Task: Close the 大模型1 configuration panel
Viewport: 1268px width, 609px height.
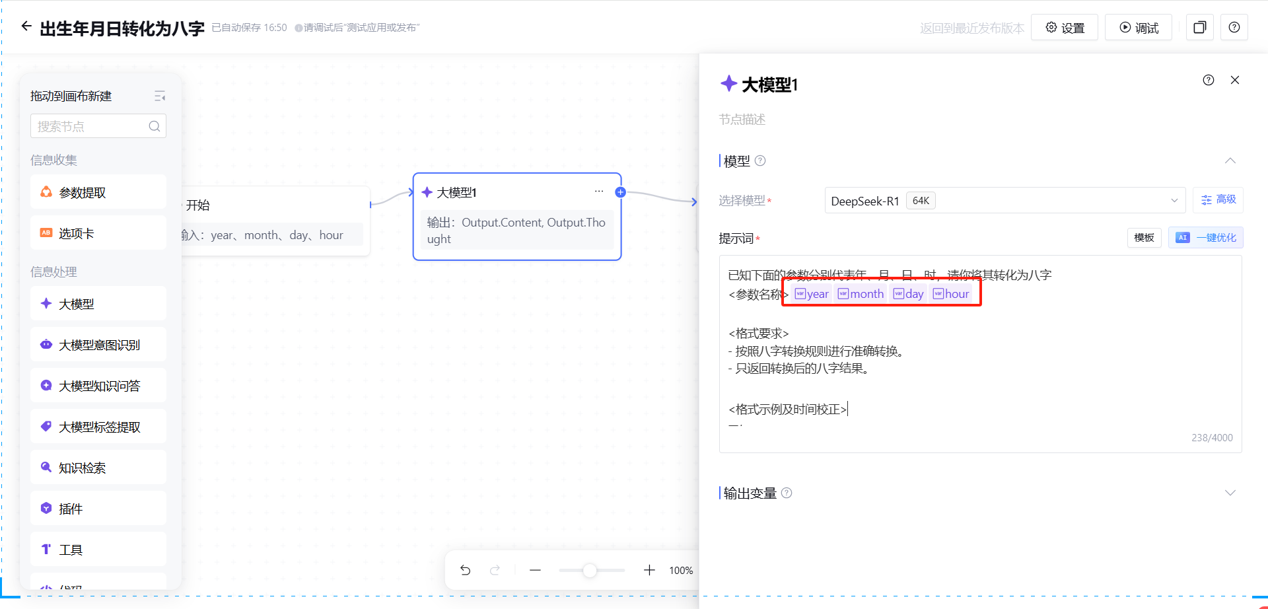Action: click(x=1235, y=80)
